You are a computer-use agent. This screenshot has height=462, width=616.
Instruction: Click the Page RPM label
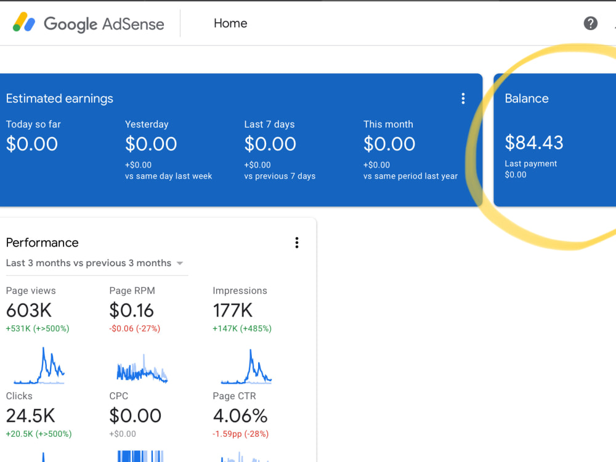(132, 291)
